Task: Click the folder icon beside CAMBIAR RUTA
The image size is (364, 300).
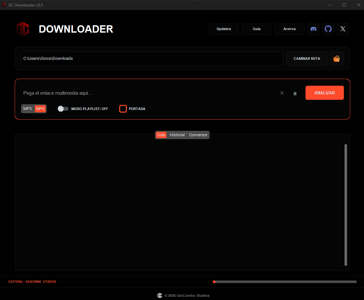Action: coord(337,59)
